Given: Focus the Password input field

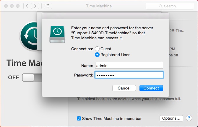Looking at the screenshot, I should pos(129,75).
